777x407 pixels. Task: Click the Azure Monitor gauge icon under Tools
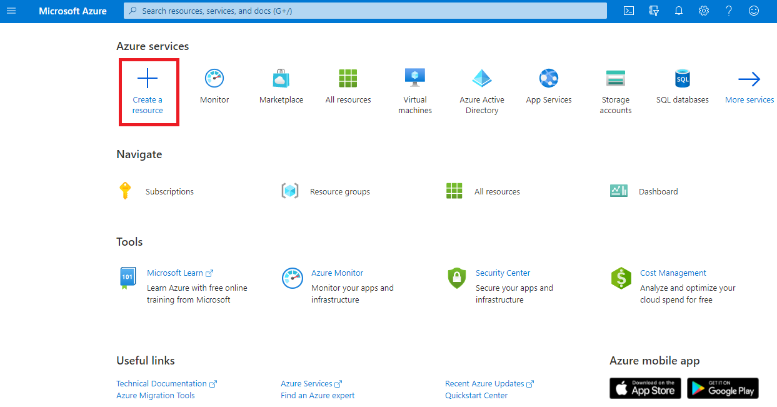click(292, 278)
